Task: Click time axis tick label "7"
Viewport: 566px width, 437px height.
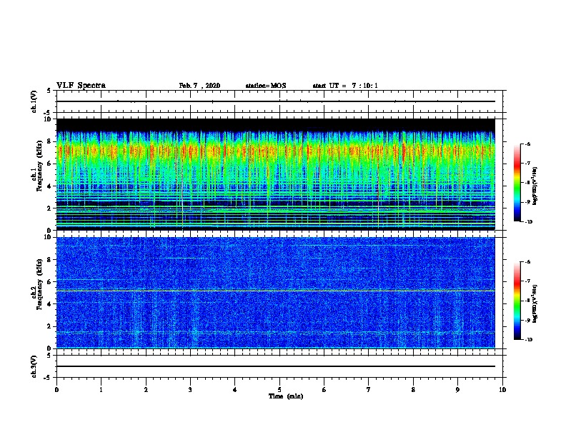Action: click(x=369, y=390)
